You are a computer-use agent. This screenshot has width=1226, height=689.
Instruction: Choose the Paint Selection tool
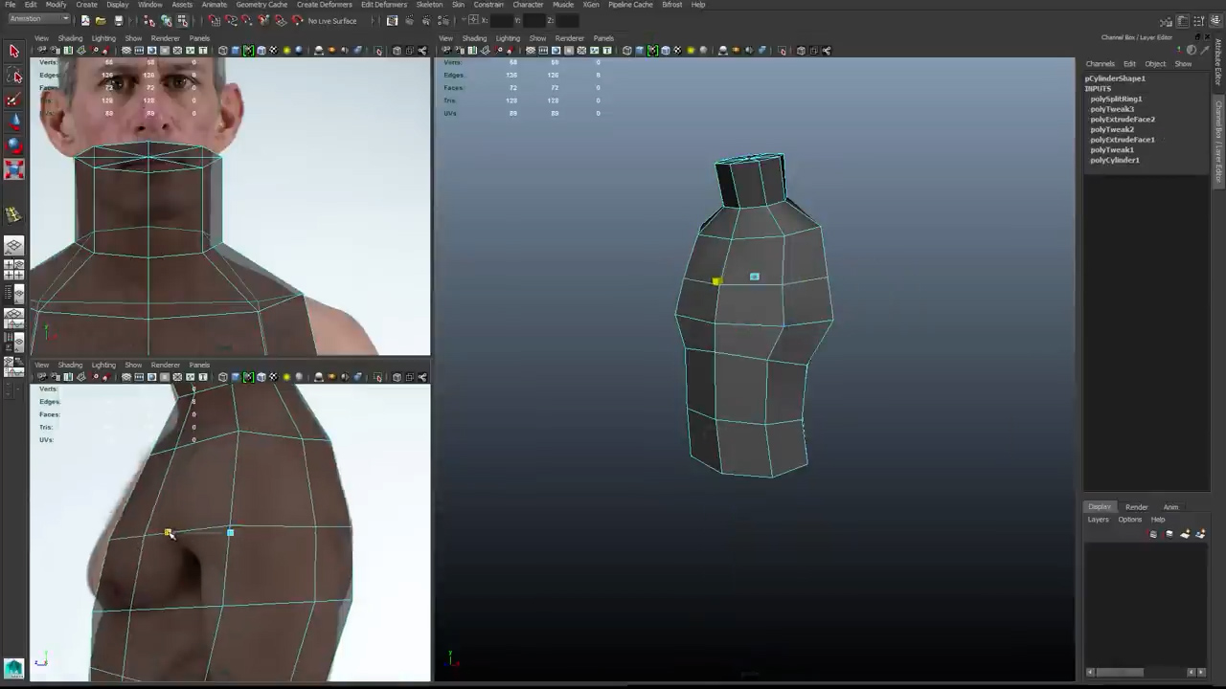click(14, 100)
